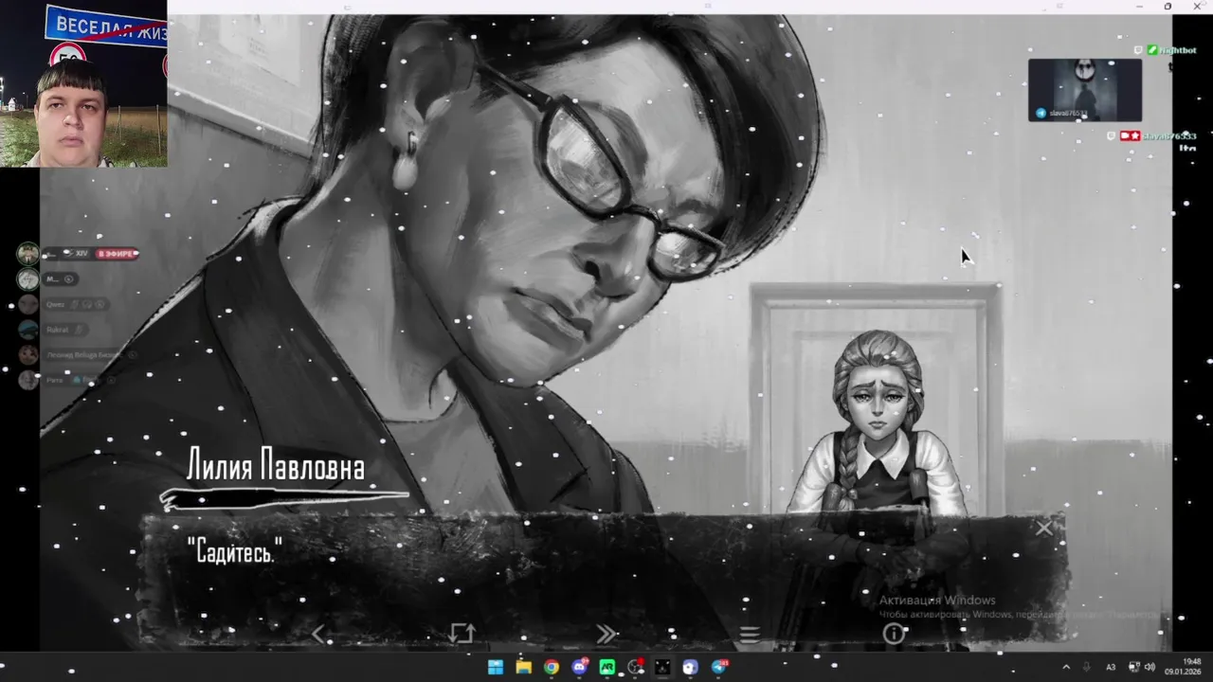This screenshot has height=682, width=1213.
Task: Click the Telegram logo on the thumbnail
Action: coord(1041,114)
